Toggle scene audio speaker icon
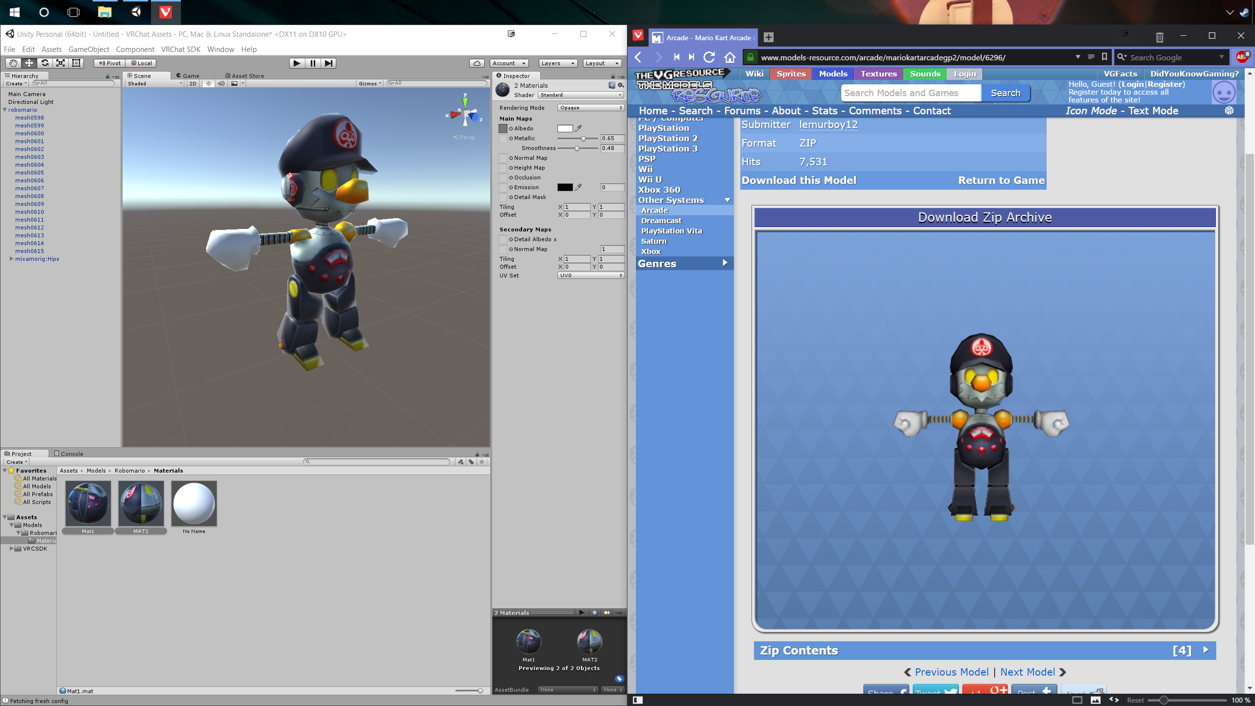Image resolution: width=1255 pixels, height=706 pixels. (x=221, y=83)
